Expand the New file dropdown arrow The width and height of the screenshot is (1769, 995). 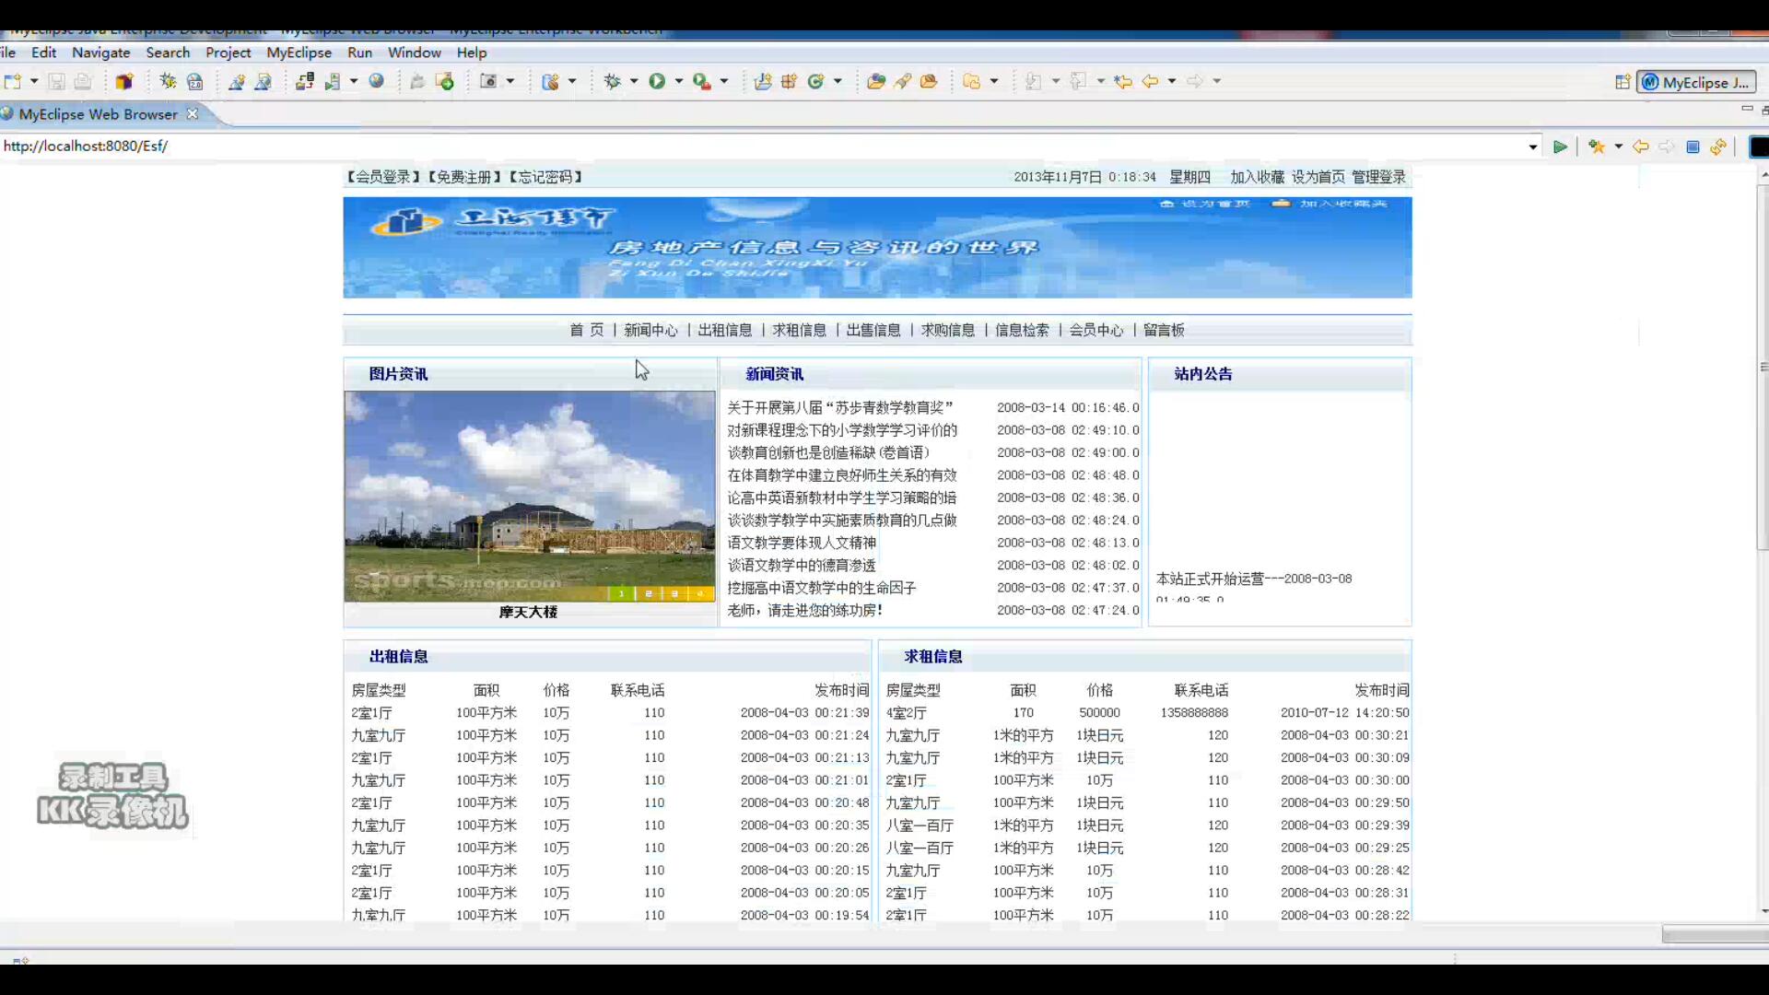(34, 81)
